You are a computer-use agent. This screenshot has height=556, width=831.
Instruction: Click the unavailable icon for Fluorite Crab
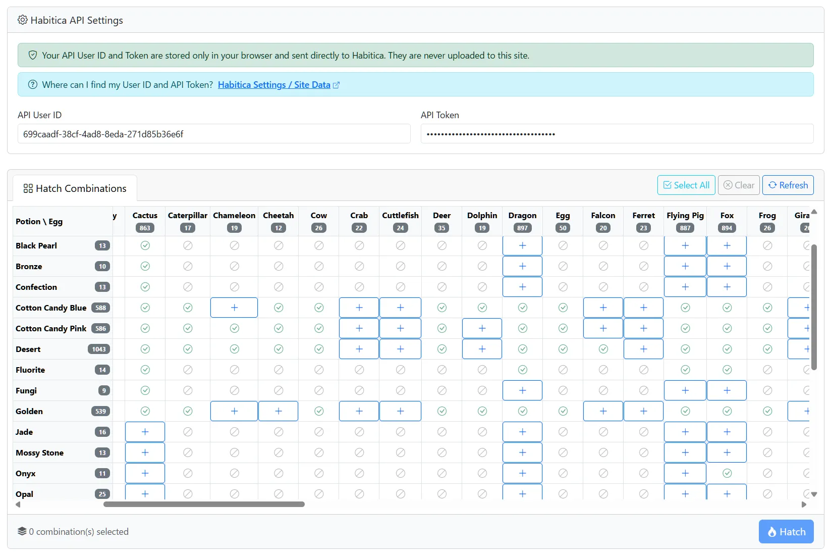pyautogui.click(x=359, y=370)
